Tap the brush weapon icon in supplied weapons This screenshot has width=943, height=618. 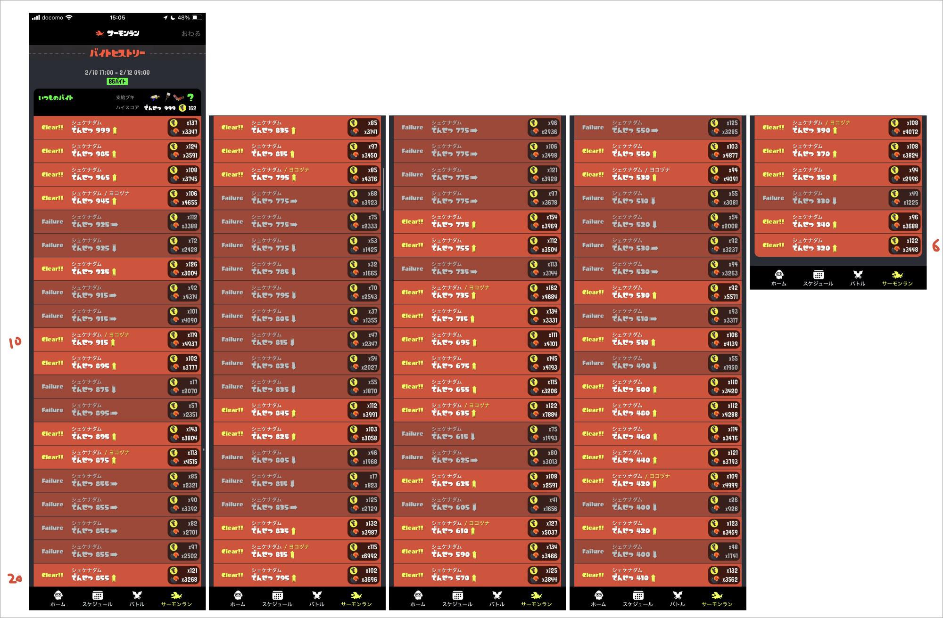167,97
